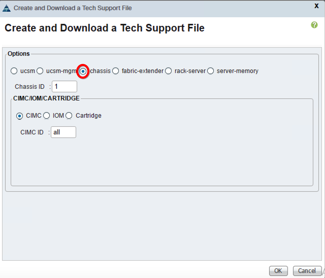Screen dimensions: 325x278
Task: Click the CIMC ID label
Action: point(32,132)
